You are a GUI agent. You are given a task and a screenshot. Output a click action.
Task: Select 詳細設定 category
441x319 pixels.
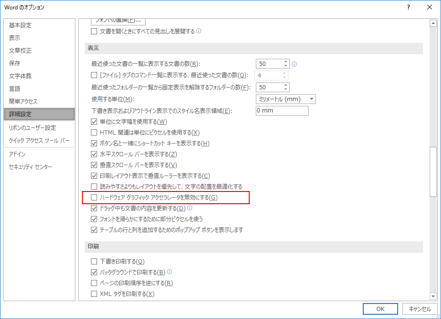coord(40,114)
